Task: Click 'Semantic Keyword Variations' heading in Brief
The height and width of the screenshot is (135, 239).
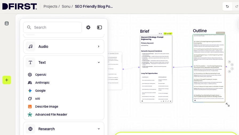Action: 152,51
